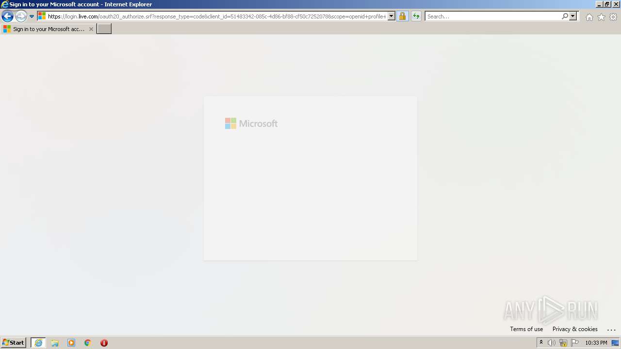Click the volume speaker tray icon

coord(552,343)
